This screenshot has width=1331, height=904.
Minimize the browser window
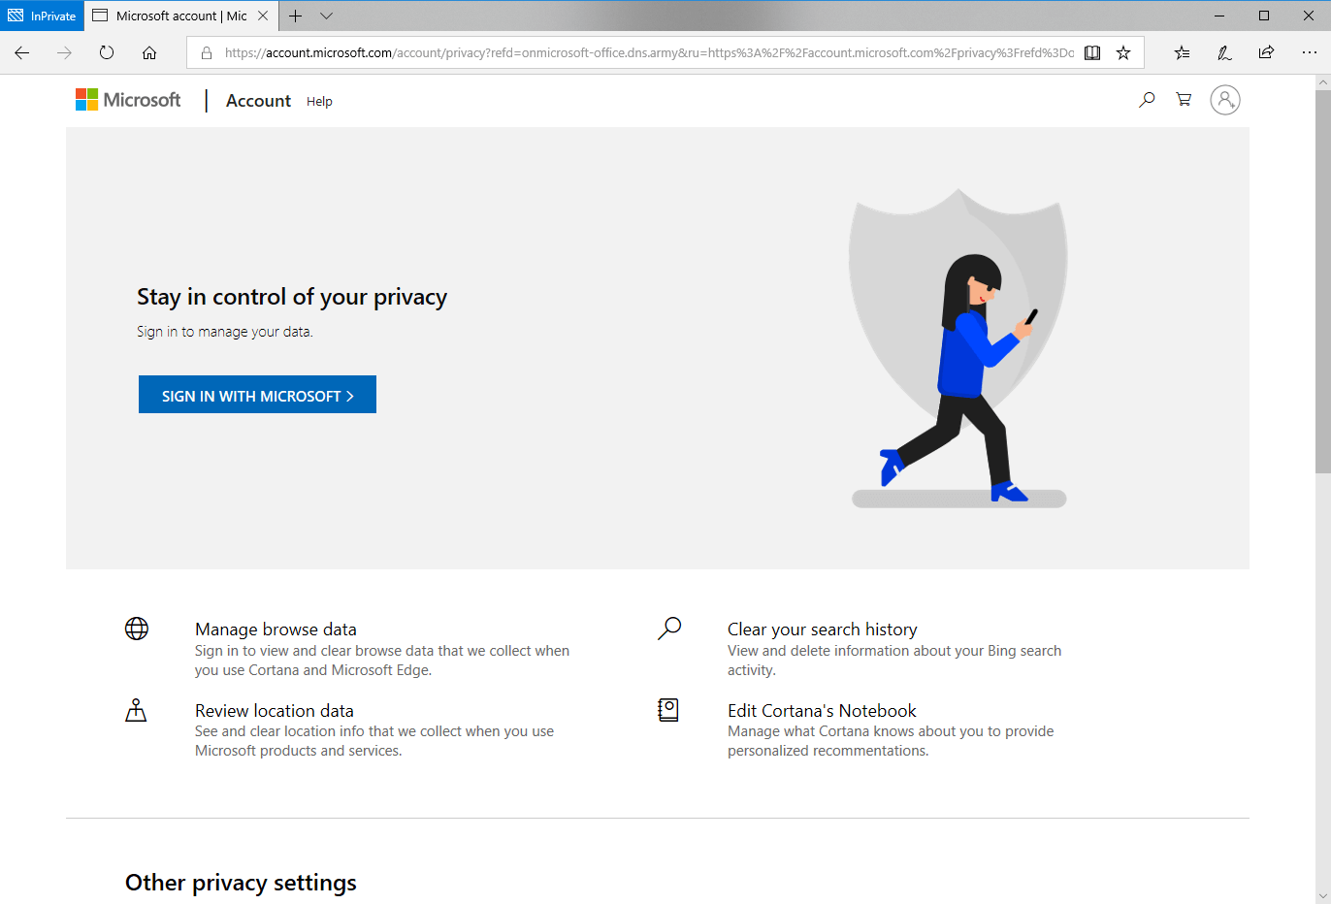tap(1219, 16)
